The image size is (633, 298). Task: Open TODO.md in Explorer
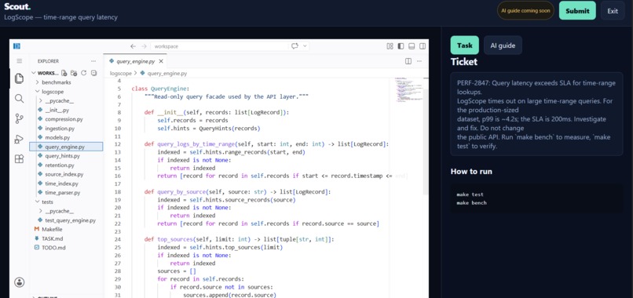coord(66,248)
